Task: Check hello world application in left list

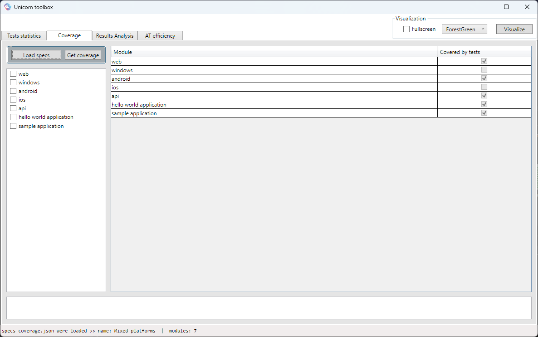Action: pos(13,117)
